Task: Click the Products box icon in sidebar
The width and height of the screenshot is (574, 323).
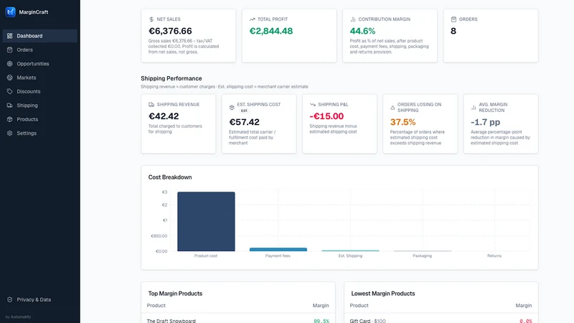Action: (10, 119)
